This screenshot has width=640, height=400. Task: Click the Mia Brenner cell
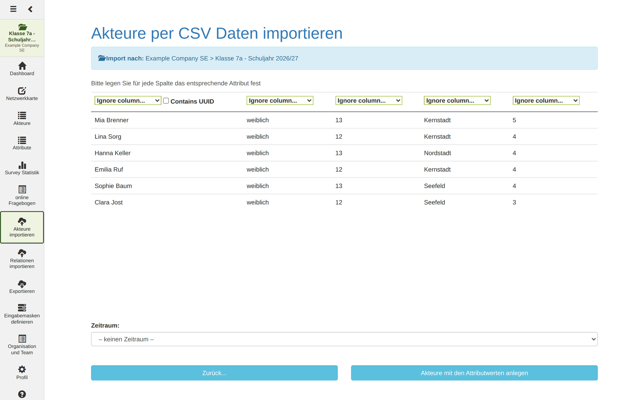click(112, 120)
